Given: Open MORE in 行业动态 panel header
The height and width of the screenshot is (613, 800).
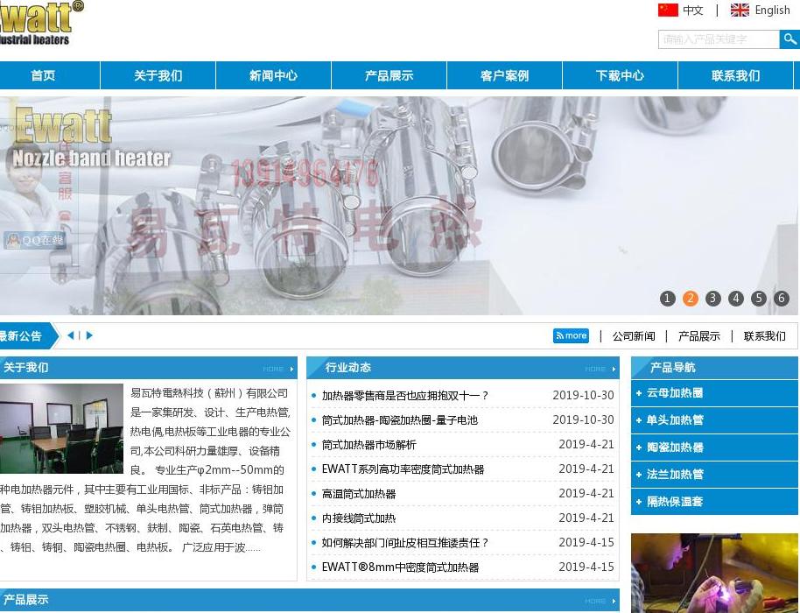Looking at the screenshot, I should coord(600,369).
